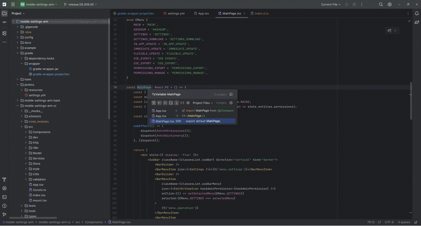Open the Services tool window icon
The width and height of the screenshot is (421, 226).
pyautogui.click(x=4, y=188)
